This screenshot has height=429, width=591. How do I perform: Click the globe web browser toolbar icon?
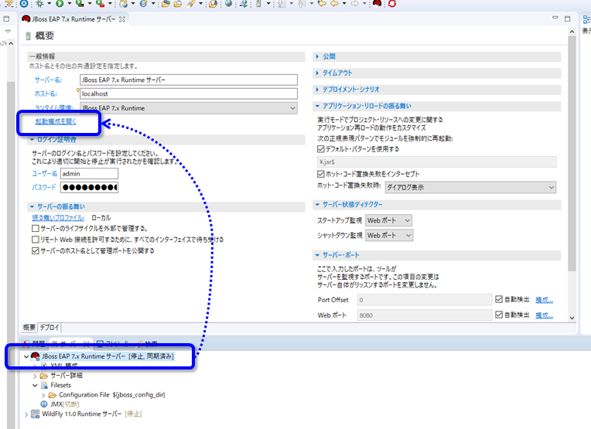[x=228, y=4]
